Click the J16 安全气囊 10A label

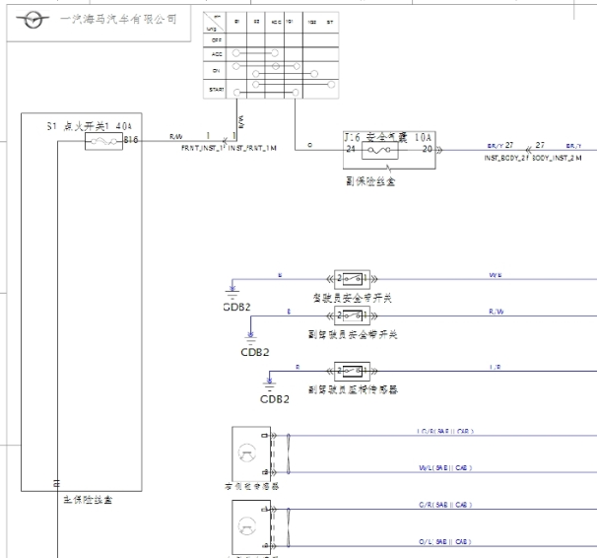pos(387,137)
